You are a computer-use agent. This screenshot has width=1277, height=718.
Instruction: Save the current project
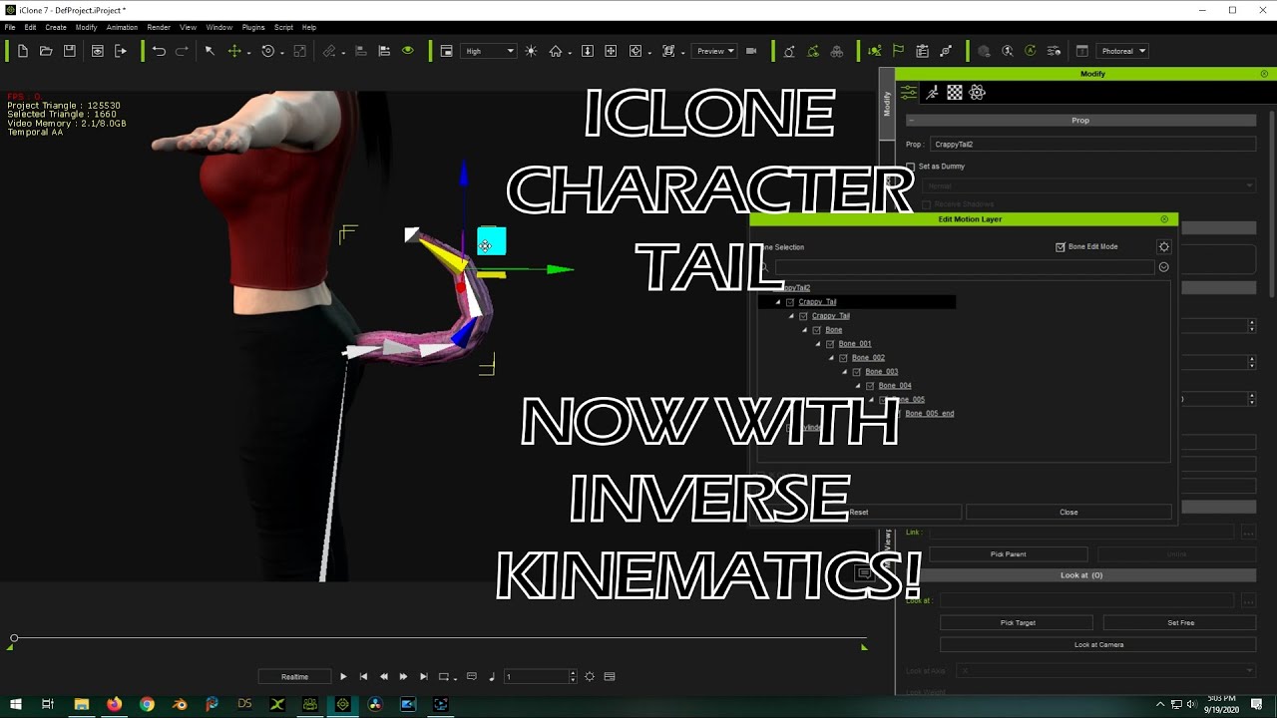tap(70, 51)
